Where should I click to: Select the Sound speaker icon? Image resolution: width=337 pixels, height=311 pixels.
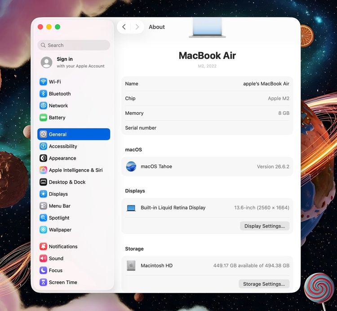click(43, 258)
